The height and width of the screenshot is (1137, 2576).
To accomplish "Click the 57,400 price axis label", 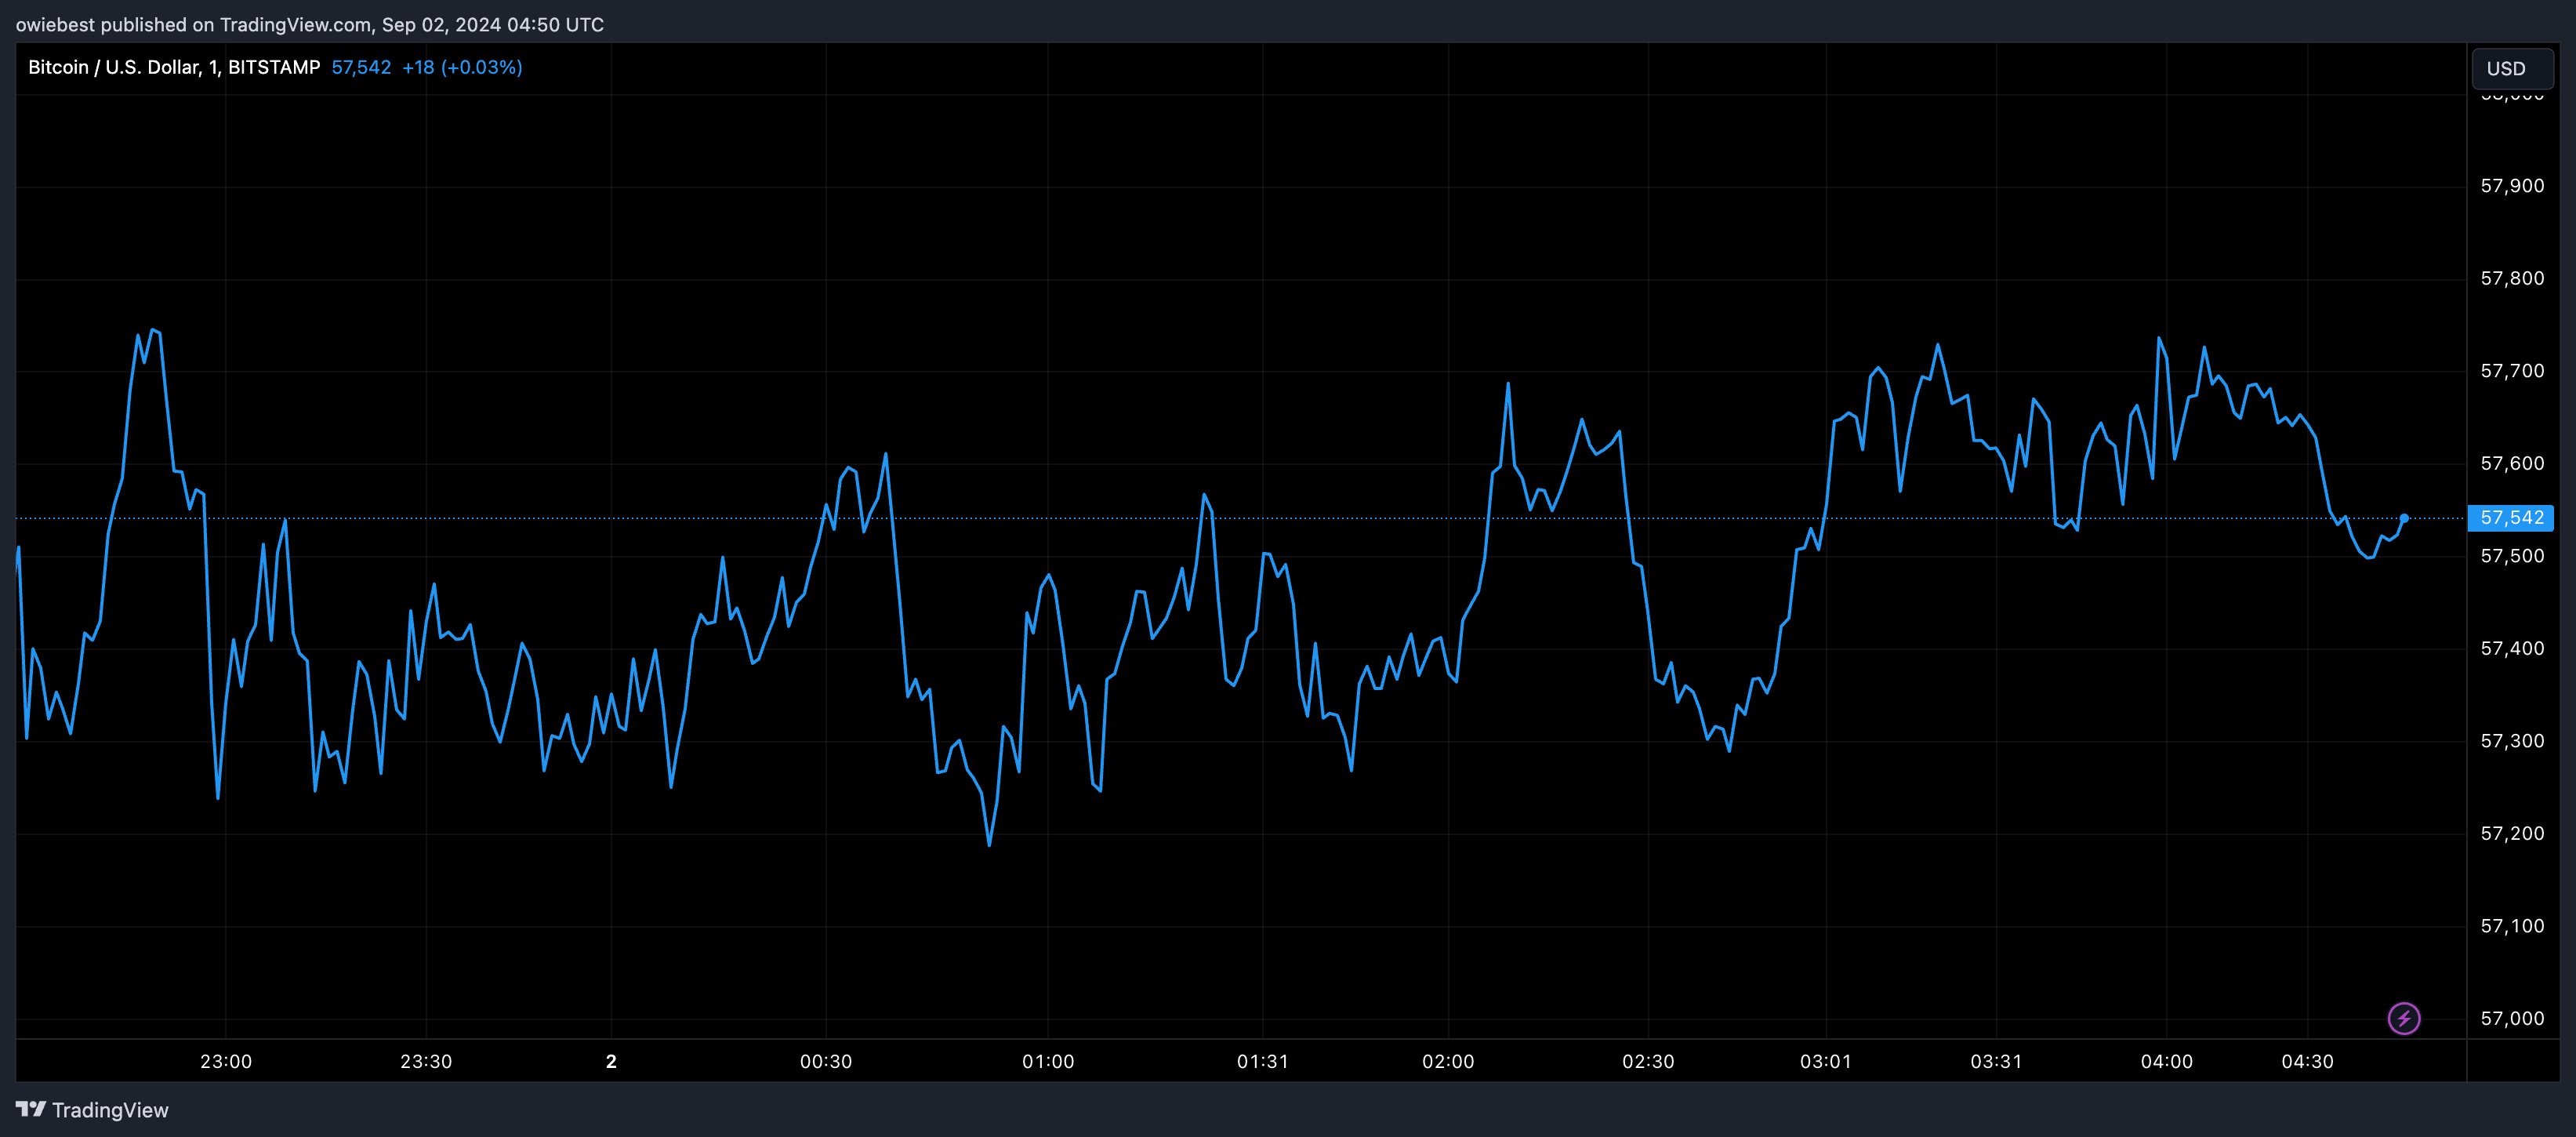I will tap(2512, 648).
